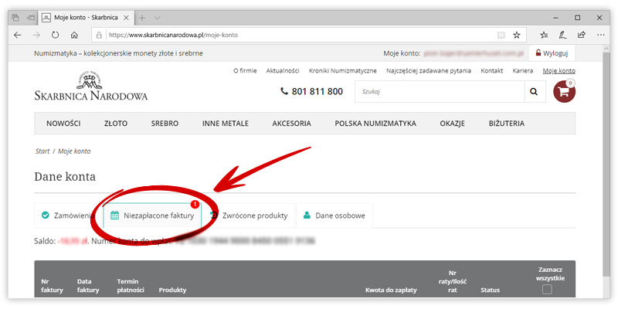Expand the SREBRO category menu
The image size is (618, 309).
(165, 124)
